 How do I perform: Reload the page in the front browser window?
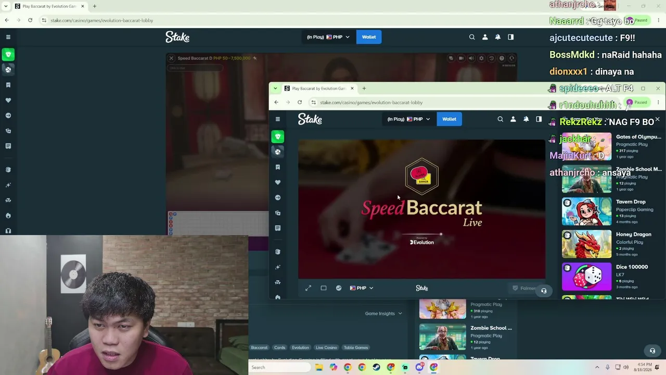(300, 103)
